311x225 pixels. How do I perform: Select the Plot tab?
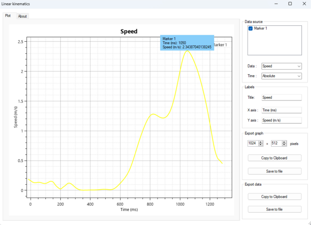click(8, 16)
